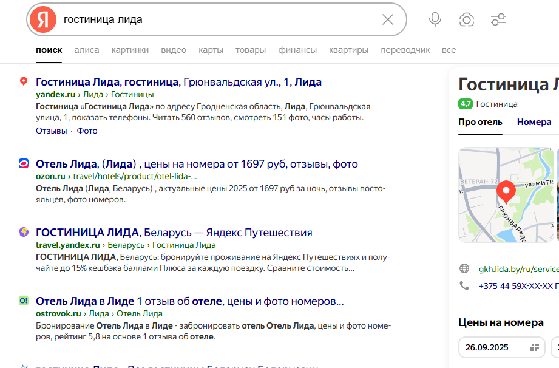Open Гостиница Лида Грюнвальдская result link
The width and height of the screenshot is (559, 368).
click(178, 82)
